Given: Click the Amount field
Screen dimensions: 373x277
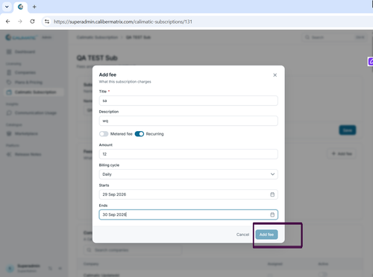Looking at the screenshot, I should point(188,154).
